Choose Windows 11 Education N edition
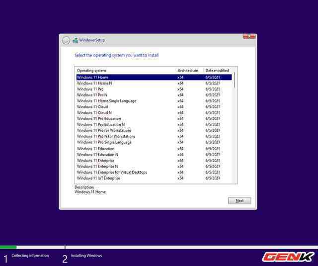 tap(154, 155)
